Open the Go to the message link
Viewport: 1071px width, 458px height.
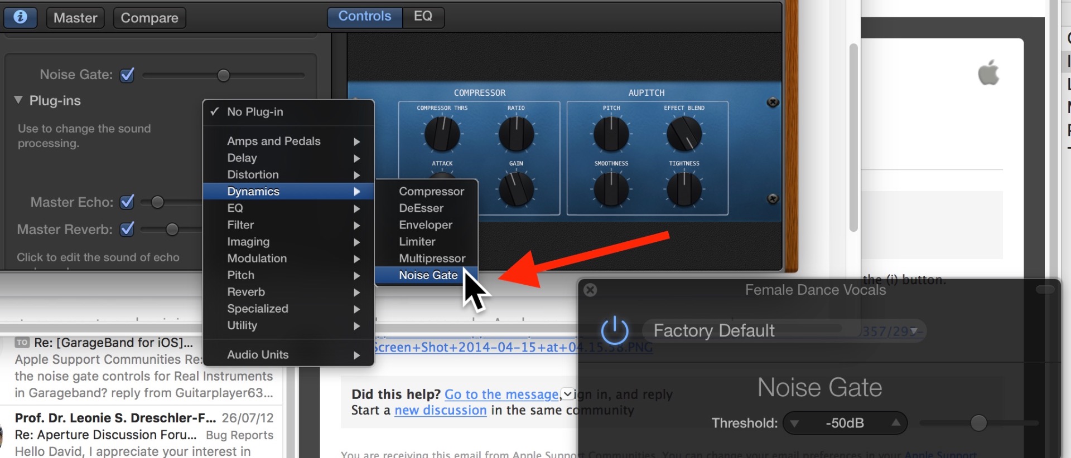[x=501, y=394]
